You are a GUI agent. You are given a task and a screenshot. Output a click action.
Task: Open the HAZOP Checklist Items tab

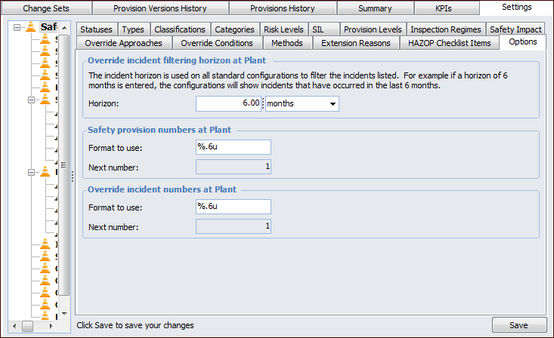coord(450,43)
